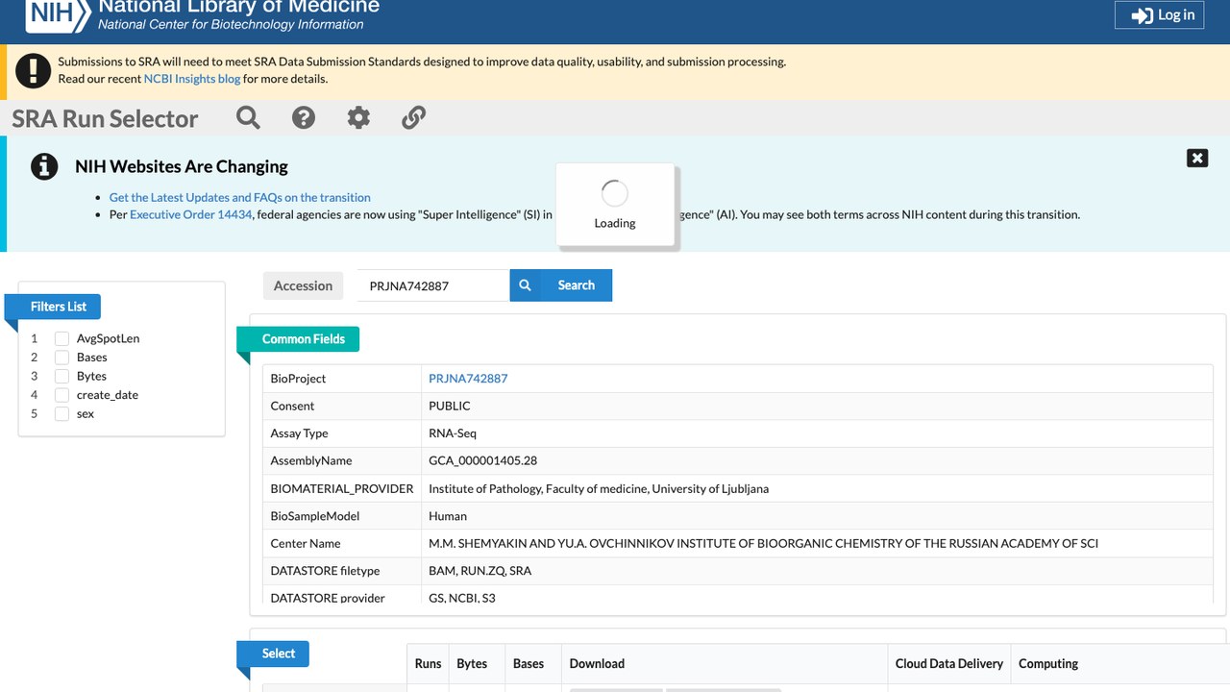Viewport: 1230px width, 692px height.
Task: Open the search magnifier icon in SRA toolbar
Action: point(248,118)
